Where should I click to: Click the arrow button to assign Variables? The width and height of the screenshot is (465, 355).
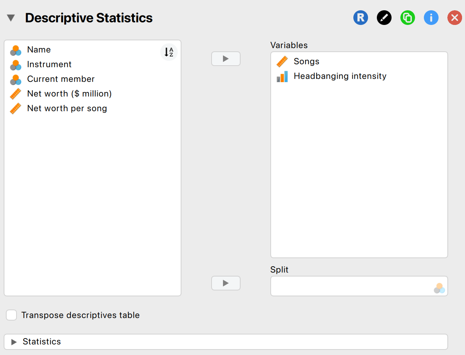coord(226,59)
